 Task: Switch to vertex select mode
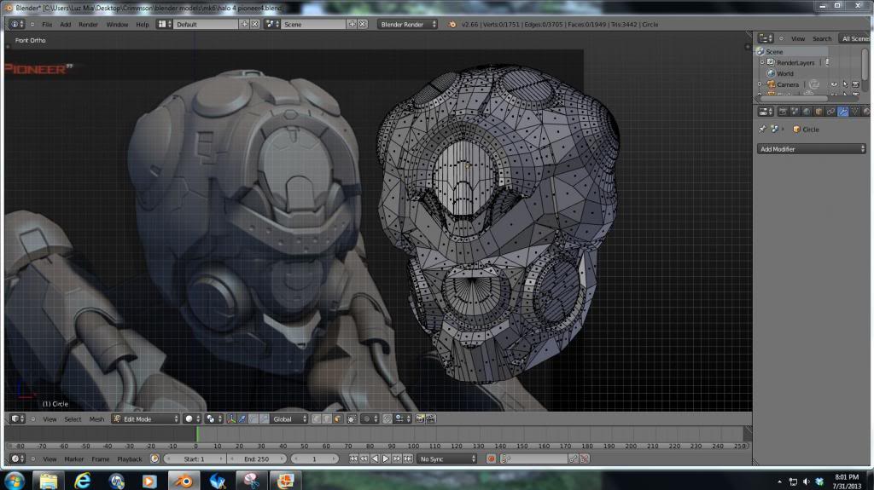(x=316, y=418)
